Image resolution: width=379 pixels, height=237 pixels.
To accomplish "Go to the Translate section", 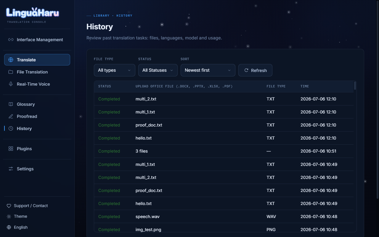I will [37, 60].
